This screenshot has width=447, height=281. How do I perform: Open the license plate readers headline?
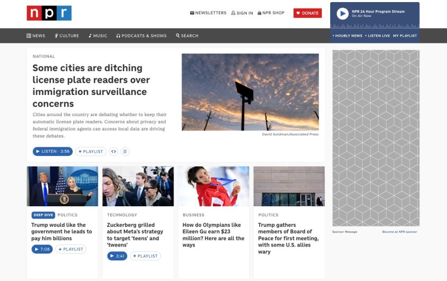tap(91, 86)
